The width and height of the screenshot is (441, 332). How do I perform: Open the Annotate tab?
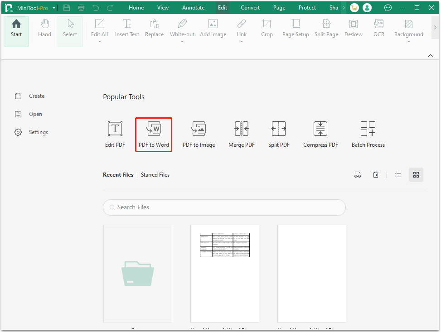coord(193,7)
